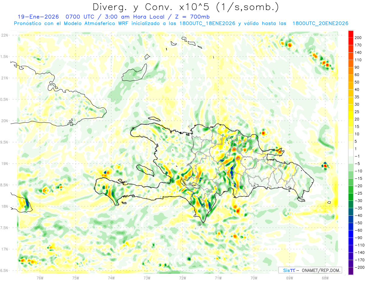Screen dimensions: 365x282
Task: Click the '19N' latitude label
Action: point(5,164)
